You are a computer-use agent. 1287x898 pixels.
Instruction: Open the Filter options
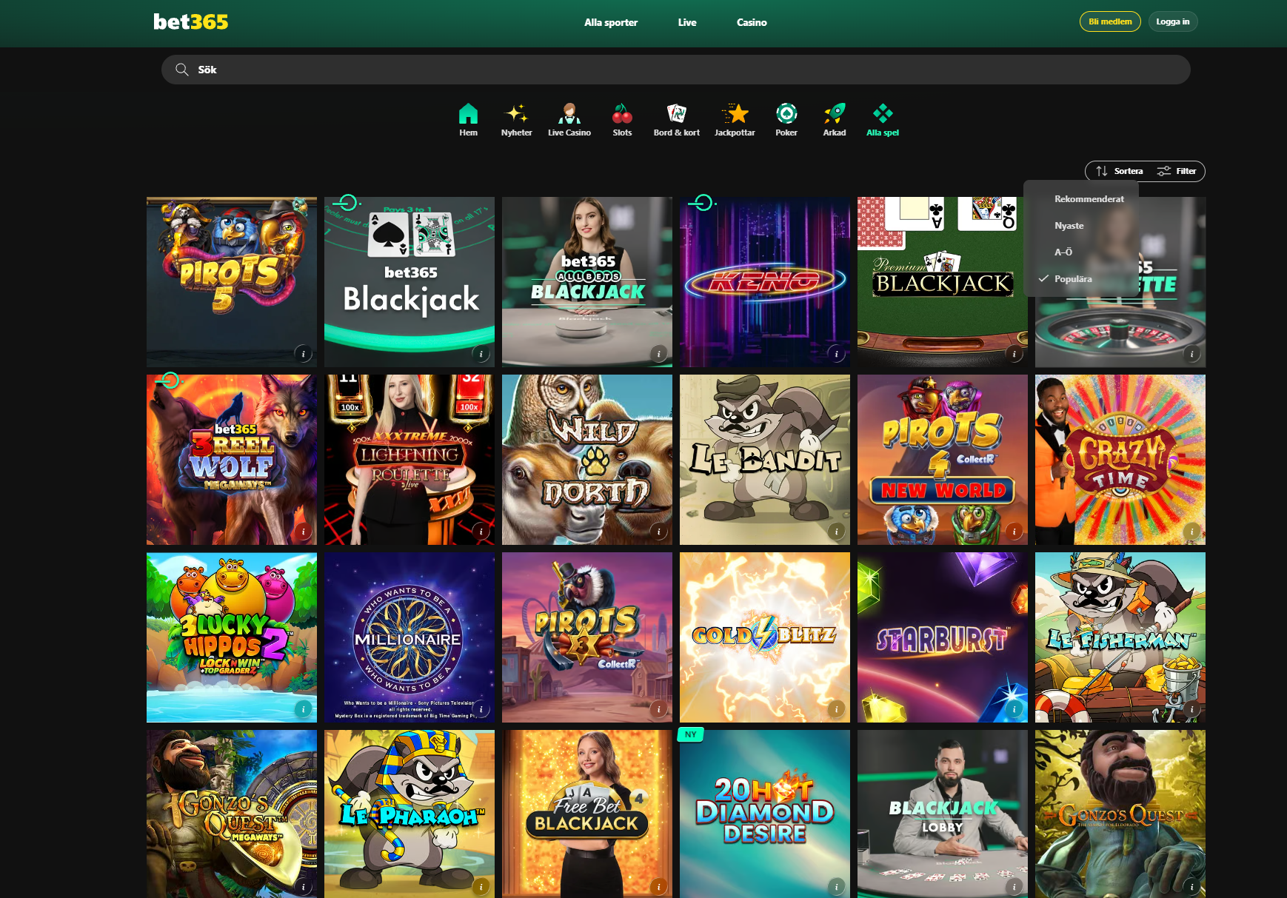coord(1177,171)
